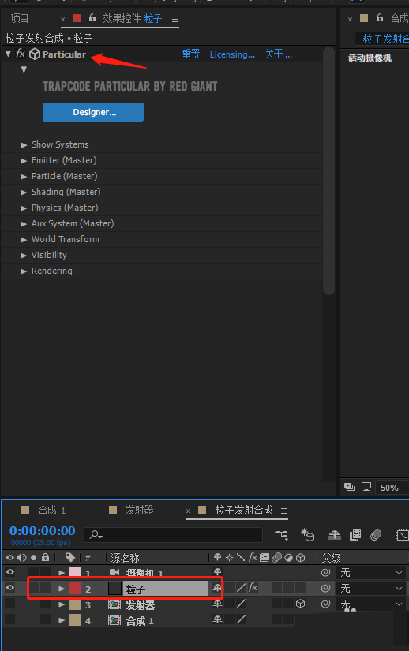Open parent dropdown for 粒子 layer

click(x=371, y=589)
